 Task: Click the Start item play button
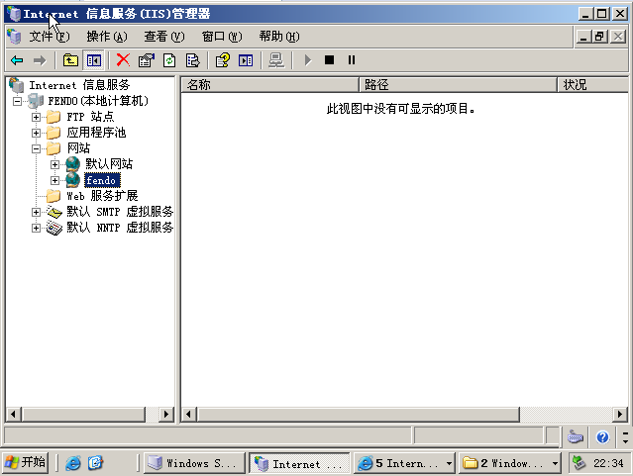(308, 60)
